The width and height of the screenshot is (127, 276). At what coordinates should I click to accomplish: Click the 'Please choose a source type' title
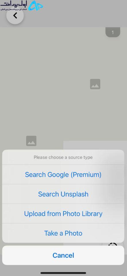[63, 157]
